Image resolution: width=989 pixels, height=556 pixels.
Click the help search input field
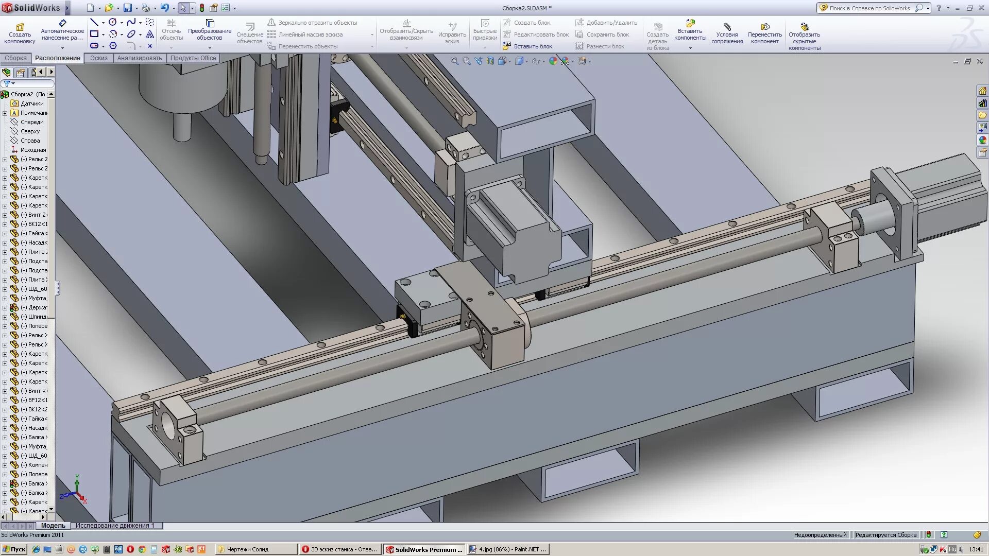(x=869, y=8)
